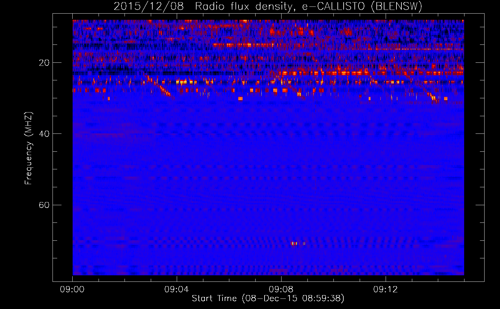
Task: Click the '09:00' time tick label
Action: 72,290
